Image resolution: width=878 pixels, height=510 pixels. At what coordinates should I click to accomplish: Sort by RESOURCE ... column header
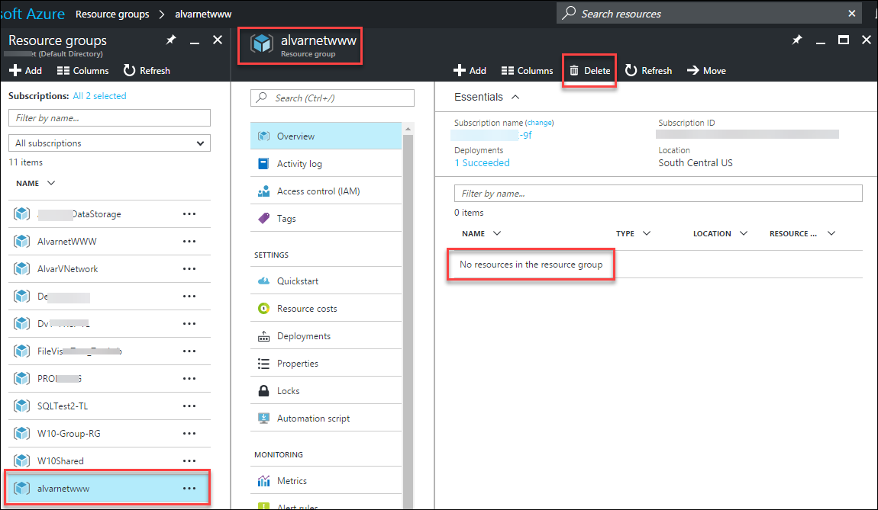[x=802, y=233]
